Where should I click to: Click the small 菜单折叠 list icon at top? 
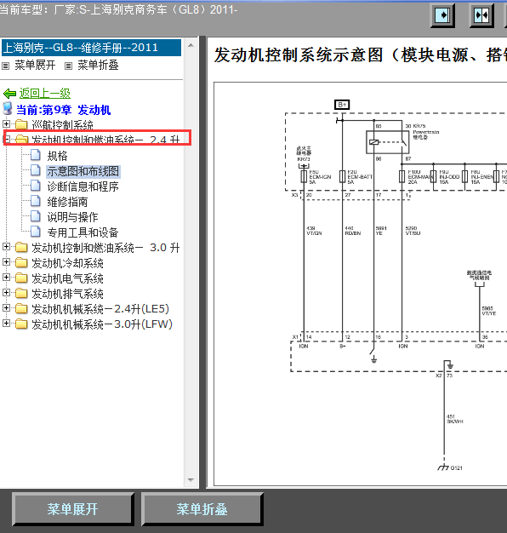coord(69,66)
